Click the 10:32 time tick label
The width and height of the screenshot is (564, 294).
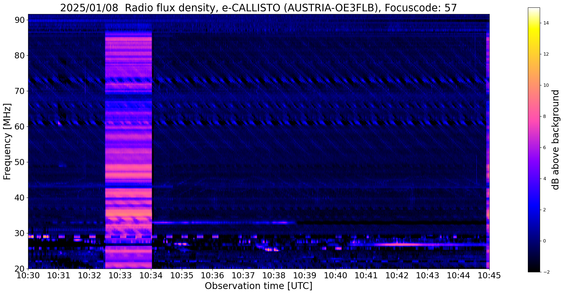90,275
